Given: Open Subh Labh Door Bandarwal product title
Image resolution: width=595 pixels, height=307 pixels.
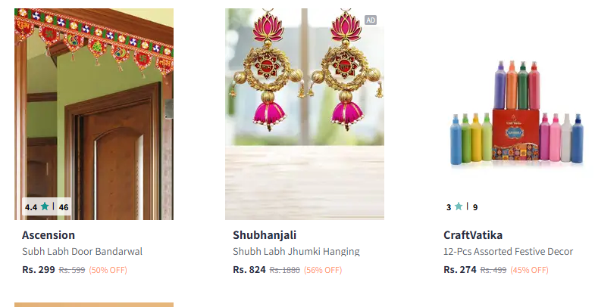Looking at the screenshot, I should point(82,251).
